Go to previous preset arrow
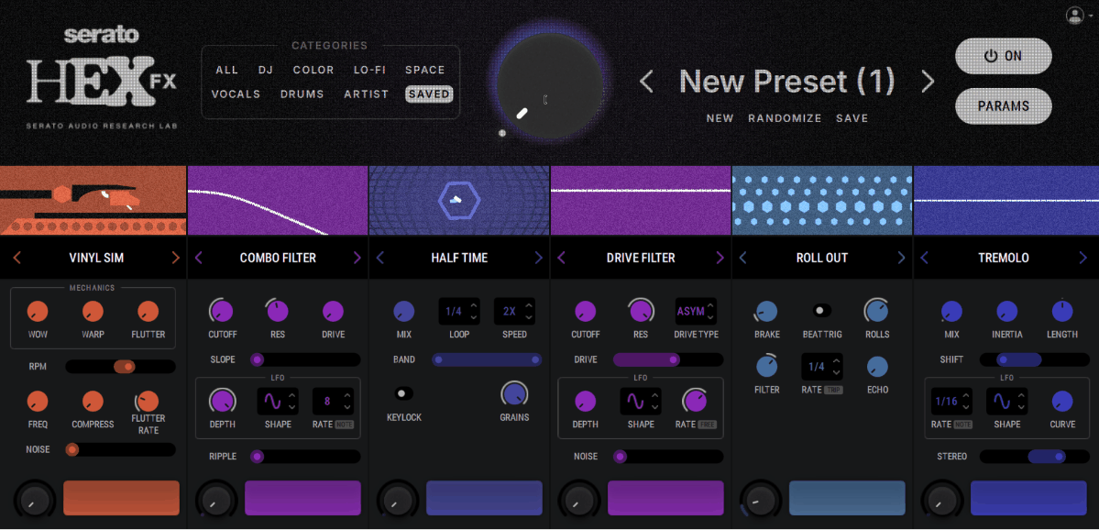Screen dimensions: 1099x530 point(646,82)
